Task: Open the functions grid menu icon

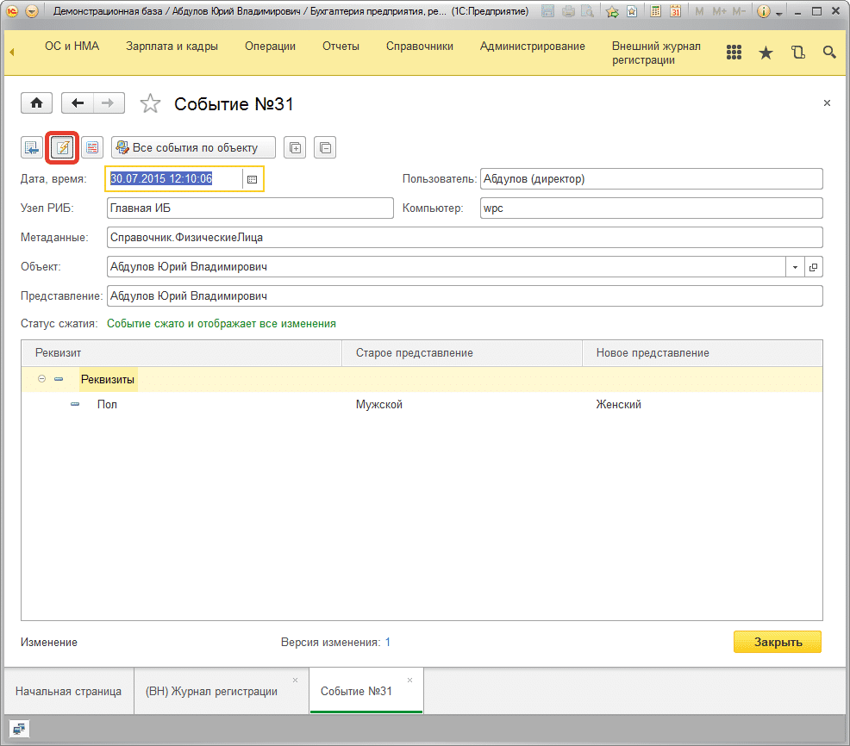Action: [x=734, y=53]
